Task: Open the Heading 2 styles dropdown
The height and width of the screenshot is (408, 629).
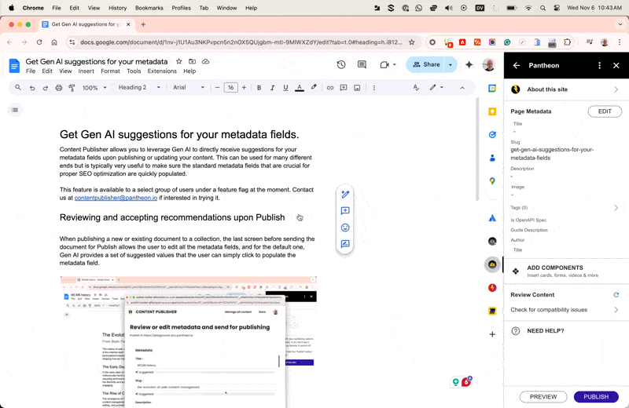Action: [x=139, y=88]
